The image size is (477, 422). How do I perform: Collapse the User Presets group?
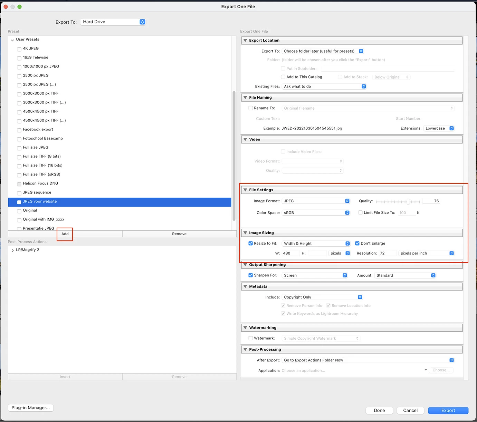(12, 40)
